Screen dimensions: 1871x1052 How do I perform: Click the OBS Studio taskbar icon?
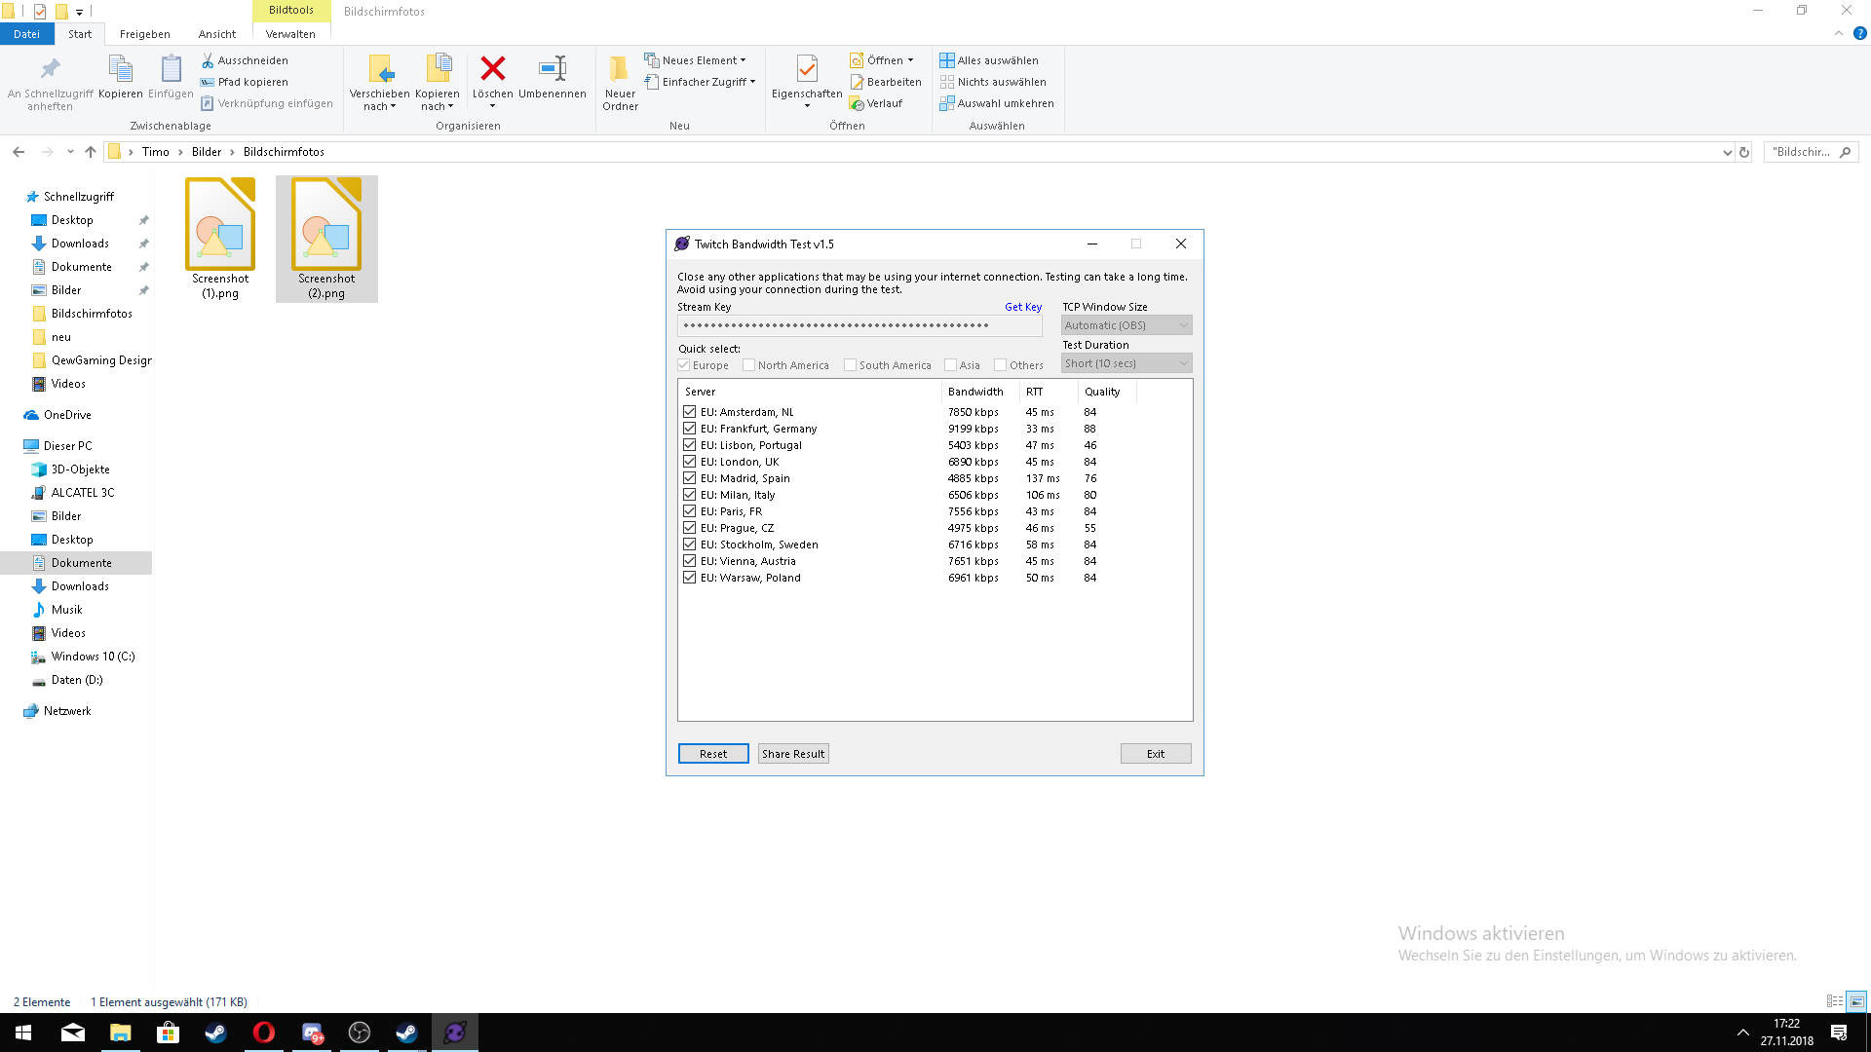[360, 1033]
